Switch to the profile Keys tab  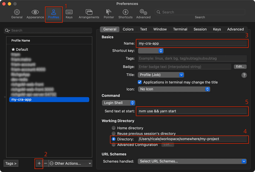[x=217, y=29]
